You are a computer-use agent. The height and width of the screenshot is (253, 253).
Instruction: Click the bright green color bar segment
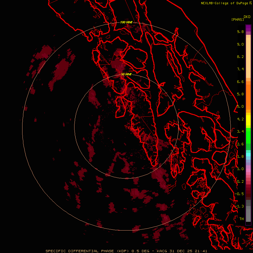click(248, 136)
